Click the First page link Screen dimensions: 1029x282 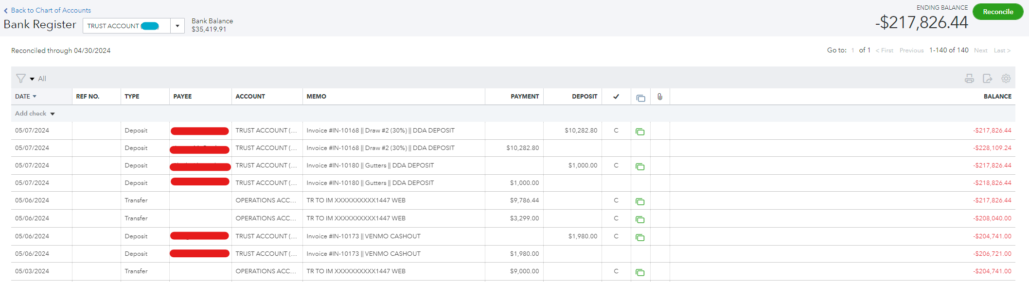885,50
